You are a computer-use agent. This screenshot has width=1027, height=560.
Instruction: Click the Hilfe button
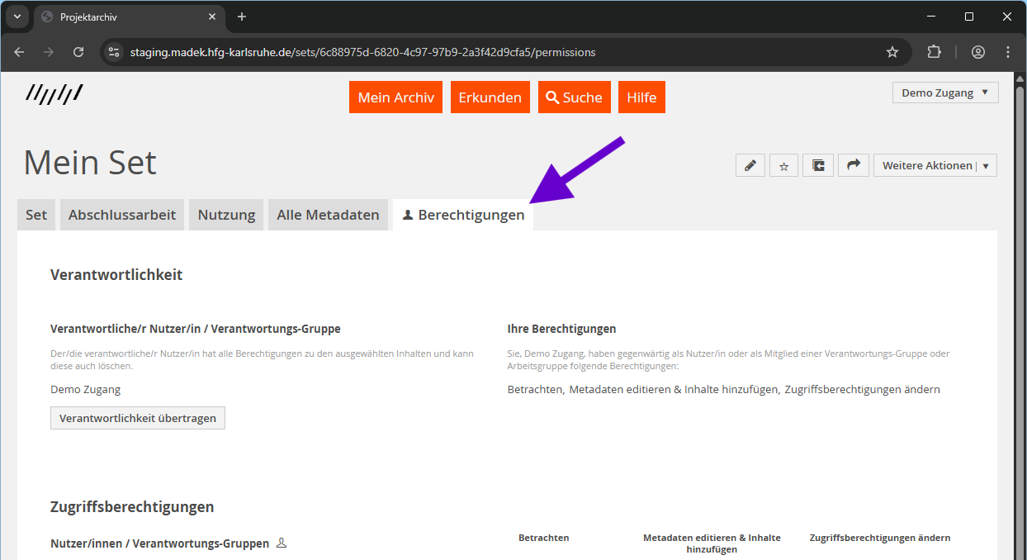click(641, 97)
